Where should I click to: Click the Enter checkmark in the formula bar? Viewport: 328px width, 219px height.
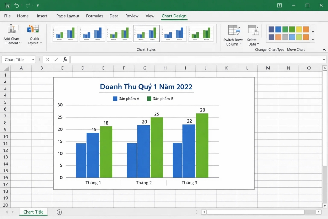pyautogui.click(x=56, y=59)
